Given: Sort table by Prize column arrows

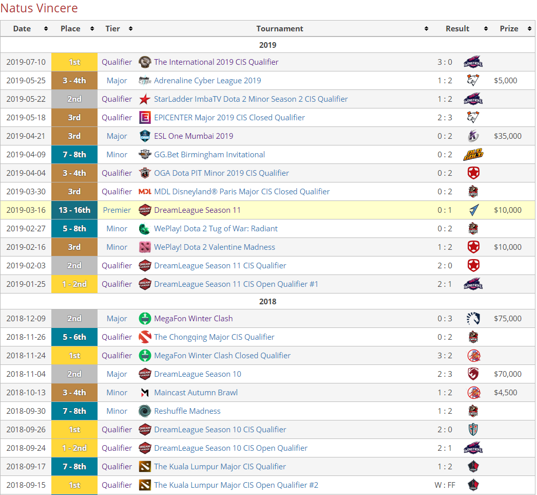Looking at the screenshot, I should pyautogui.click(x=529, y=29).
